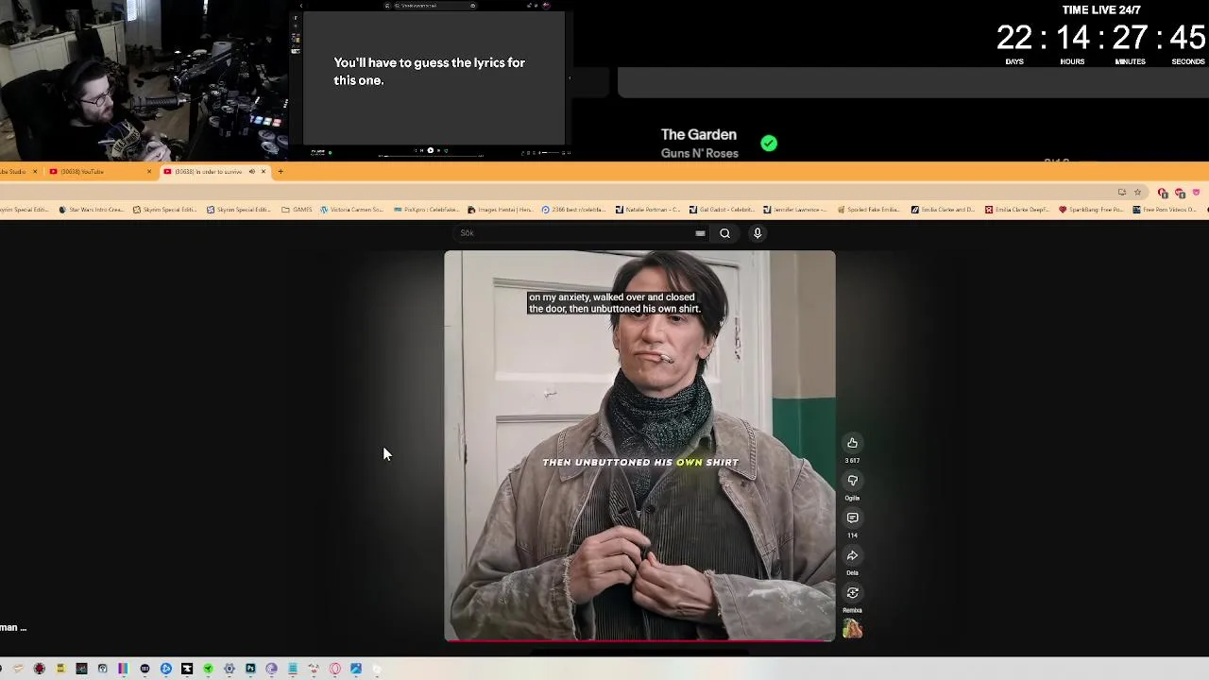The height and width of the screenshot is (680, 1209).
Task: Remix this Short using Remixa icon
Action: point(852,593)
